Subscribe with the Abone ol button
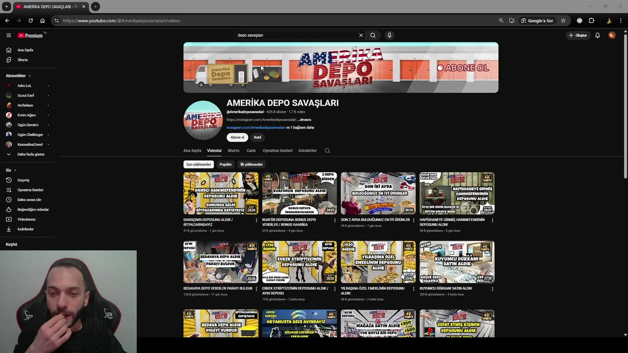 (237, 137)
